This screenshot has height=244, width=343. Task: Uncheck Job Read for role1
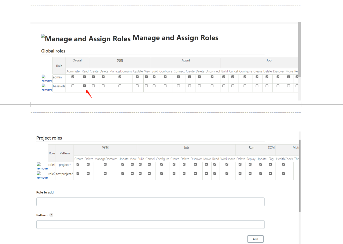coord(215,164)
